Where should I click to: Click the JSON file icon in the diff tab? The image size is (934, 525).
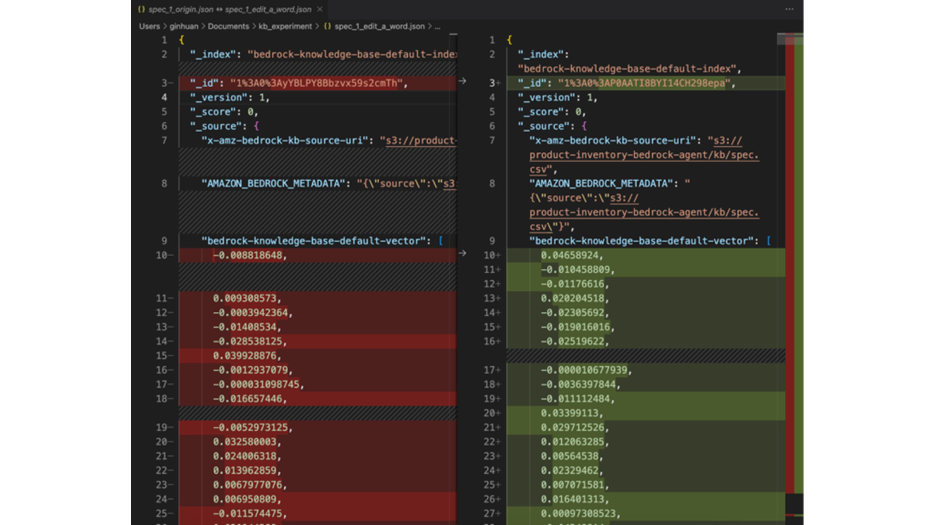pyautogui.click(x=142, y=9)
